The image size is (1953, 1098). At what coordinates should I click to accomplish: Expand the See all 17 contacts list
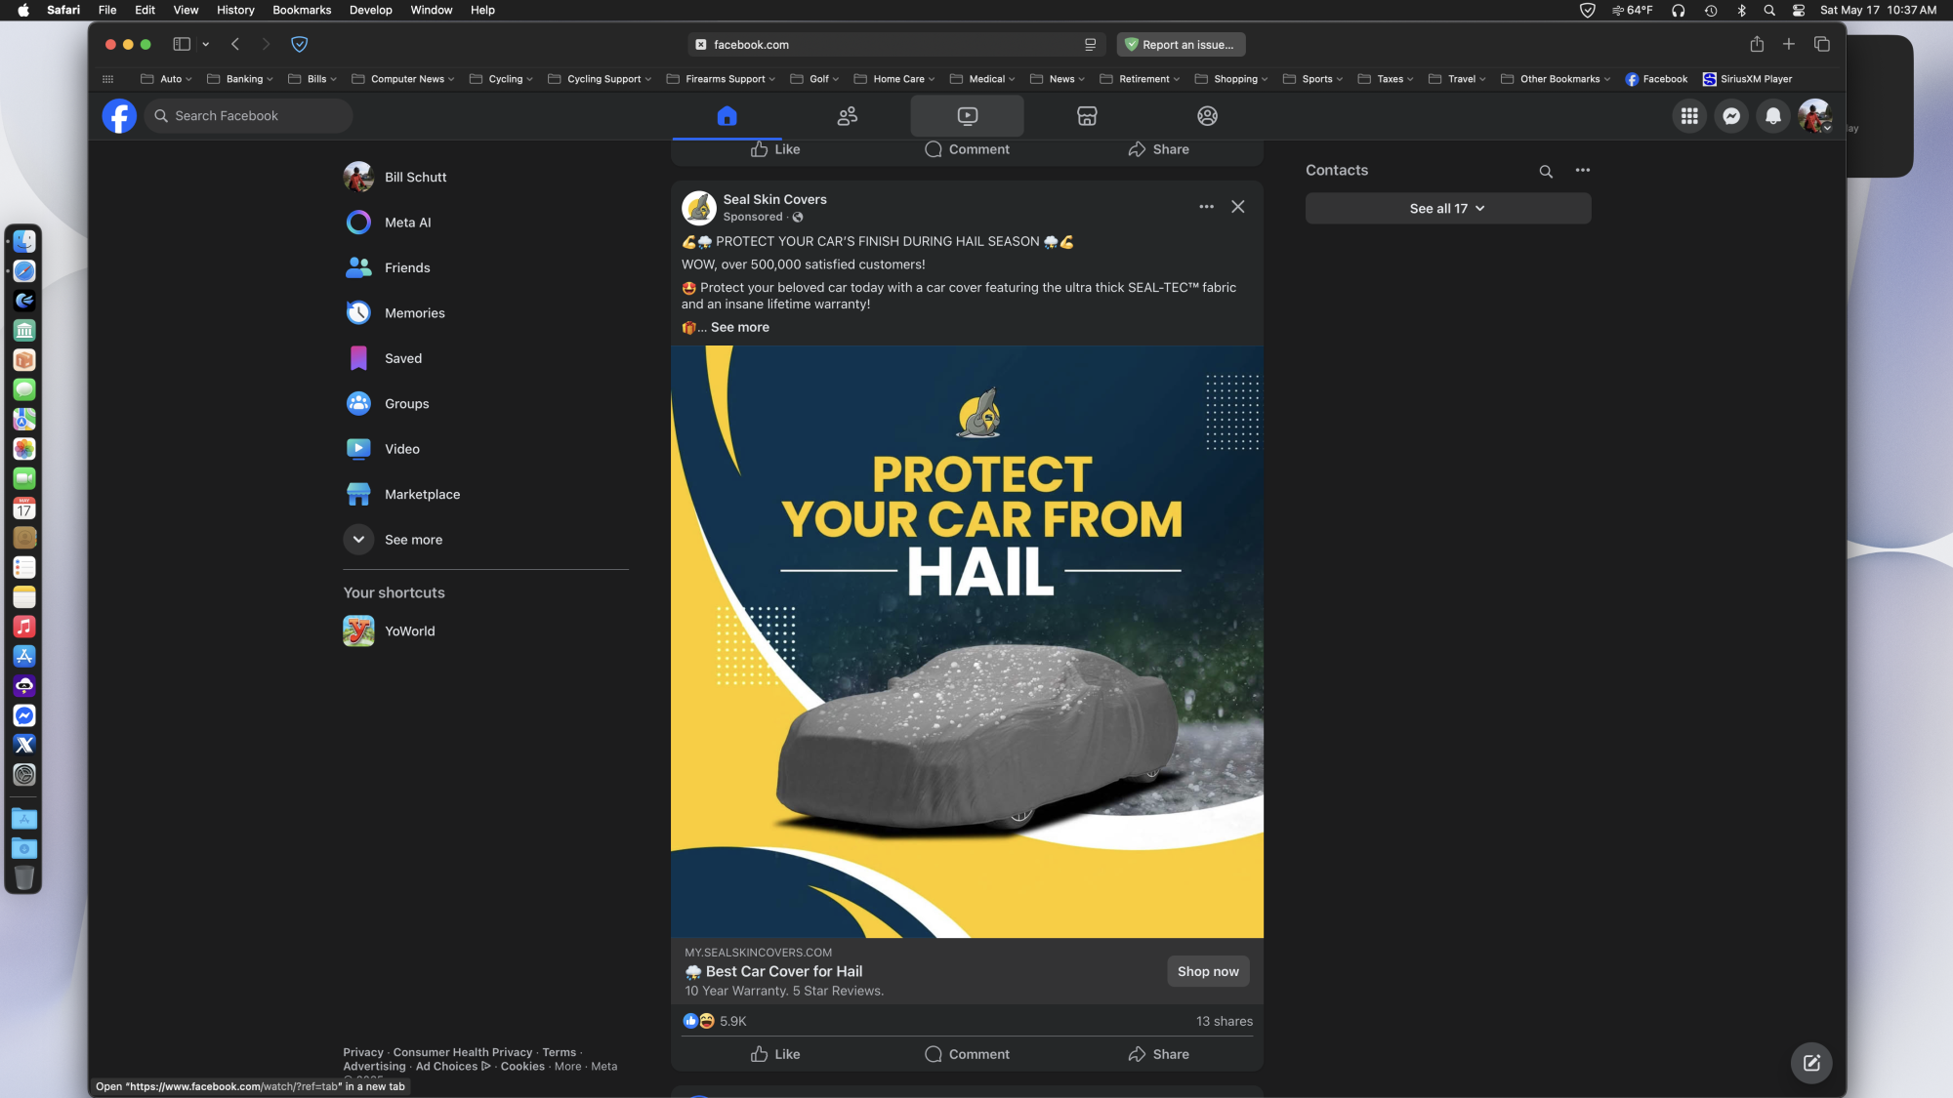coord(1447,208)
